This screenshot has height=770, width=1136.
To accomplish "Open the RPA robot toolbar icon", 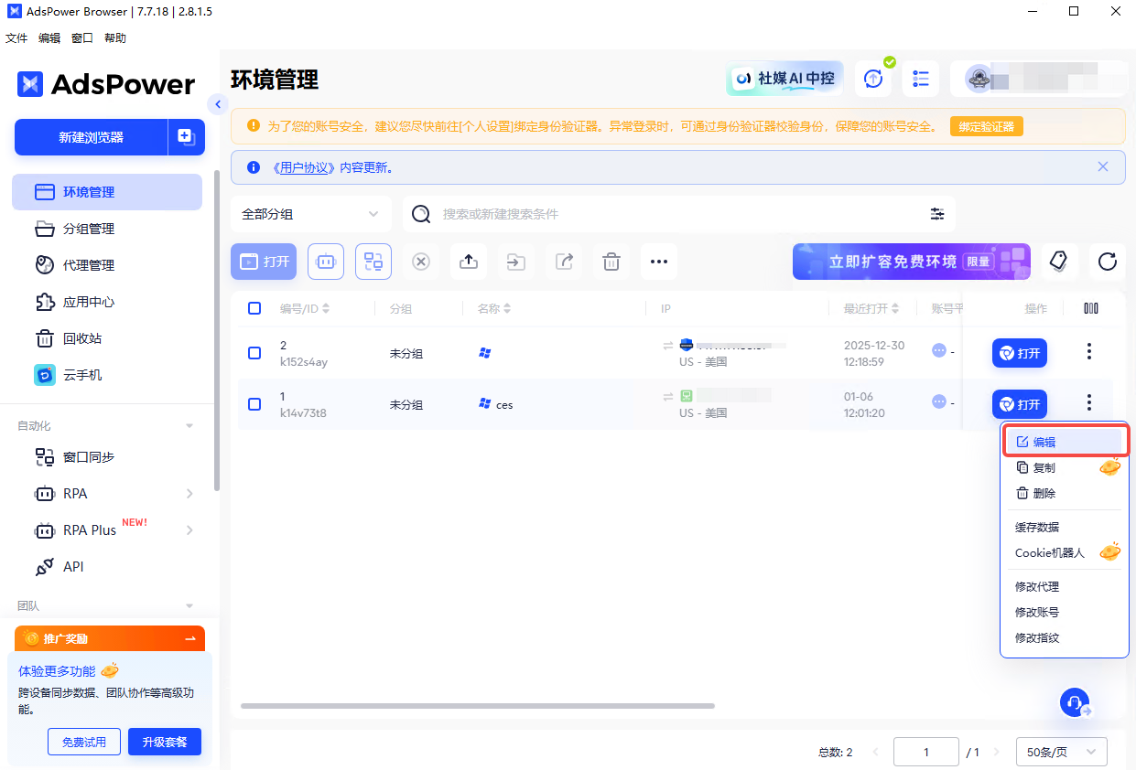I will 326,262.
